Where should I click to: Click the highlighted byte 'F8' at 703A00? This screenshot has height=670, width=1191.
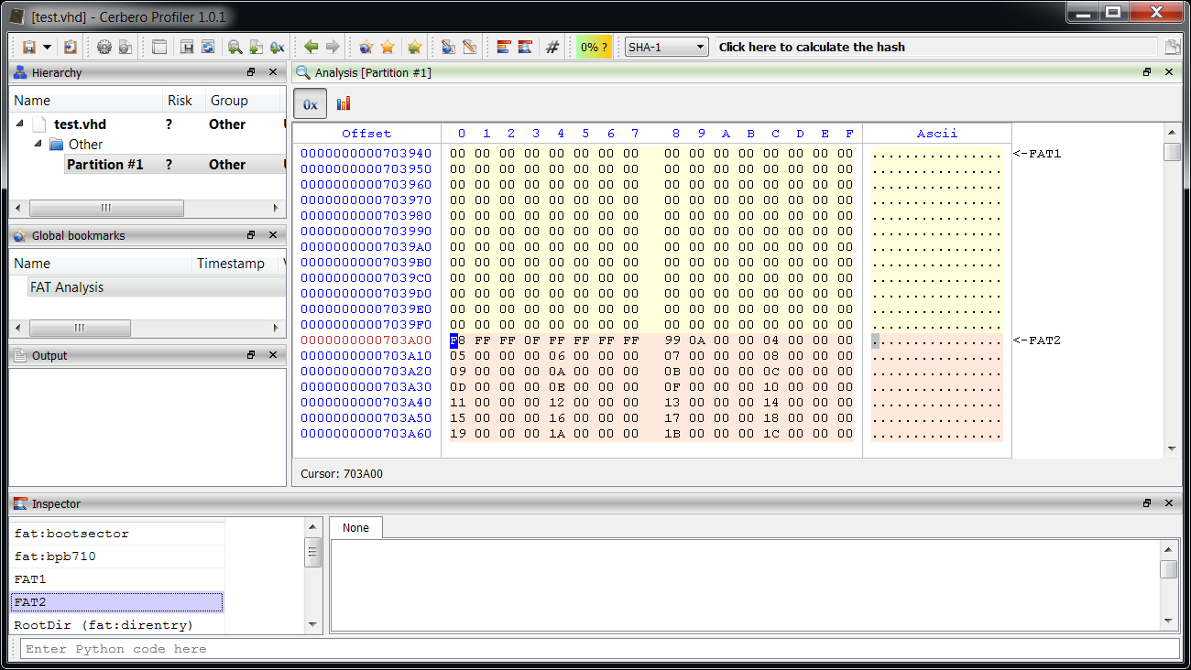point(458,340)
